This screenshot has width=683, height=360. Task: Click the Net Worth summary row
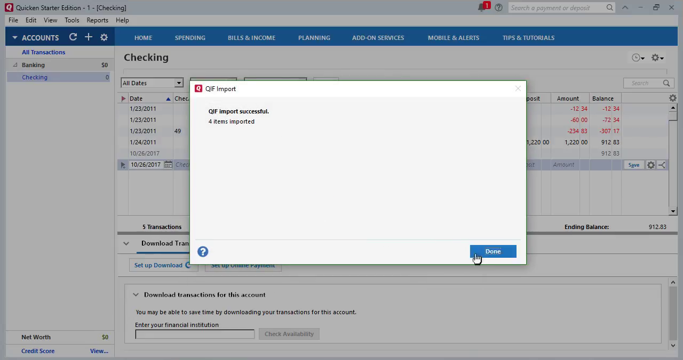(60, 337)
